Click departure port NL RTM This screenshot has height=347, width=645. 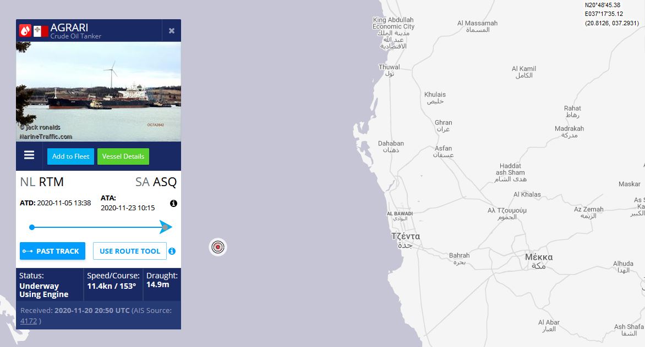pyautogui.click(x=42, y=182)
